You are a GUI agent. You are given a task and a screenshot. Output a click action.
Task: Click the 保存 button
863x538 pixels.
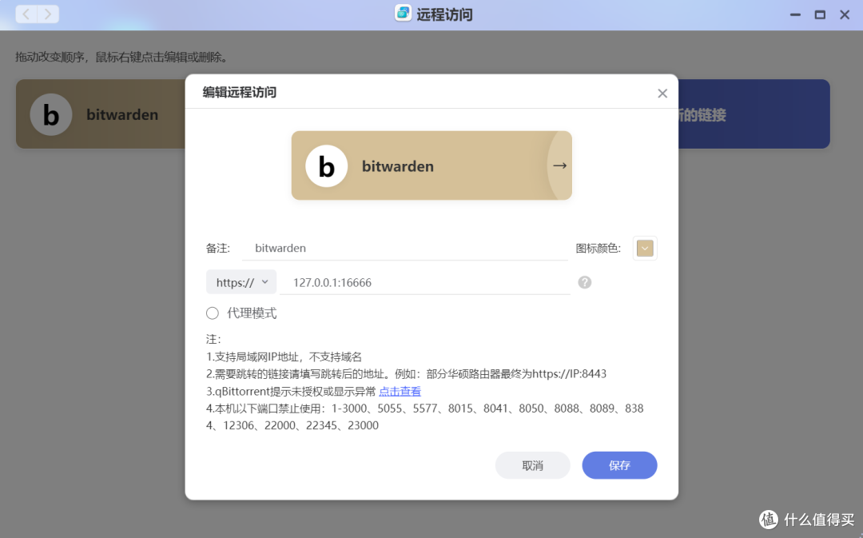point(619,466)
